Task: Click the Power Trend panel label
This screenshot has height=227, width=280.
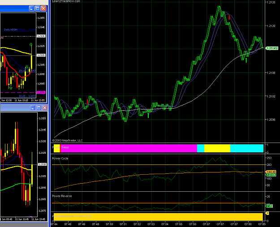Action: [x=60, y=147]
